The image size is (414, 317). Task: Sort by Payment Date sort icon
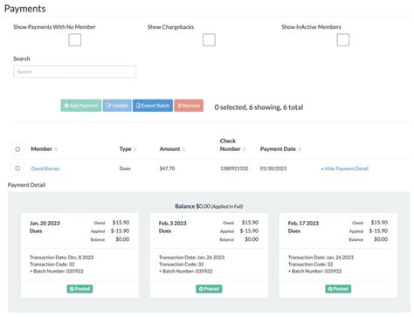tap(300, 149)
